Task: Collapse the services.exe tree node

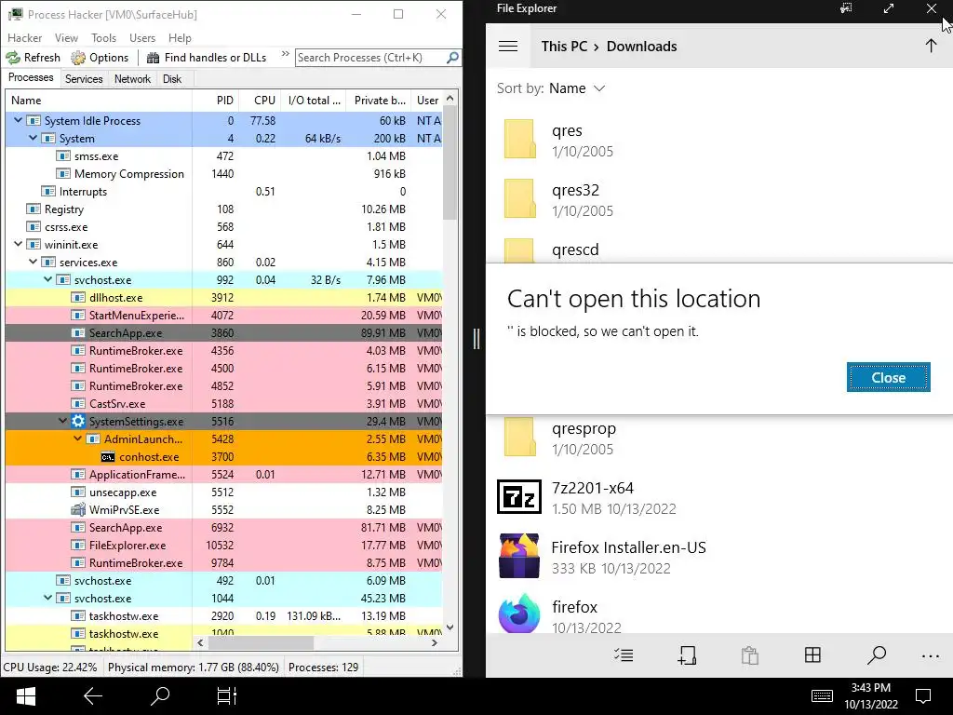Action: pyautogui.click(x=33, y=262)
